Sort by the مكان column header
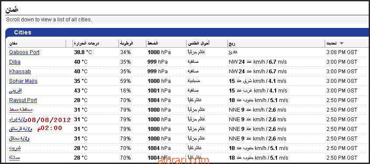This screenshot has width=370, height=164. tap(13, 43)
